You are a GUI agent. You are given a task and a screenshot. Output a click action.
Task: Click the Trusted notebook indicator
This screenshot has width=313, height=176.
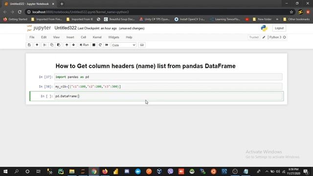pos(254,37)
